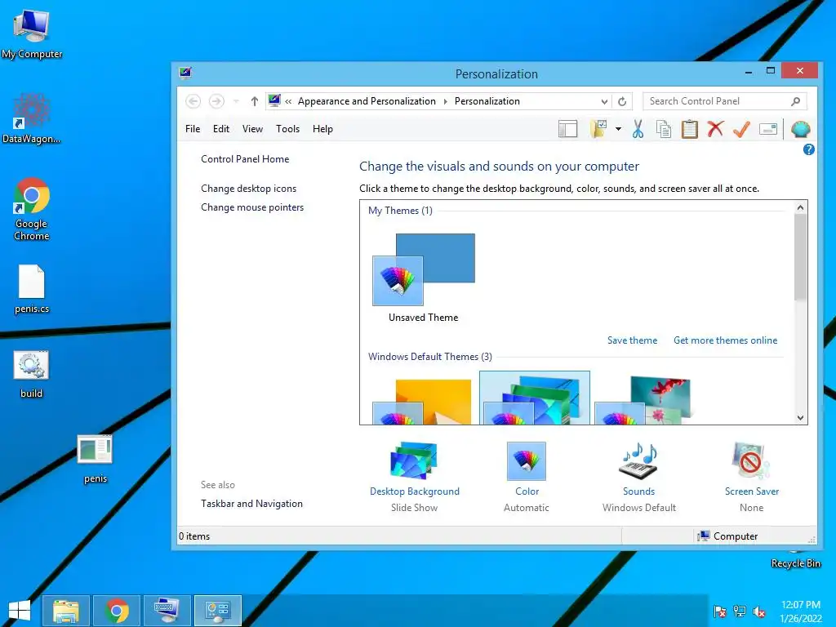The height and width of the screenshot is (627, 836).
Task: Open the Edit menu
Action: 220,129
